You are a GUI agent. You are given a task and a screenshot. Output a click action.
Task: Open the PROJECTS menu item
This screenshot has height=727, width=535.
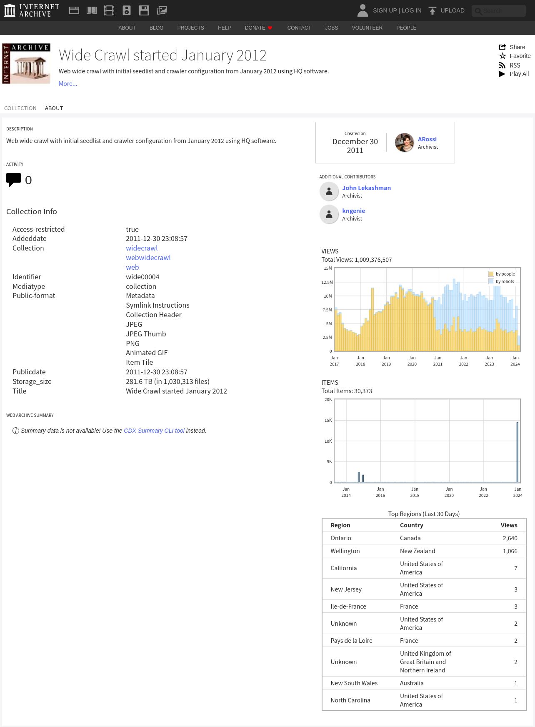190,28
